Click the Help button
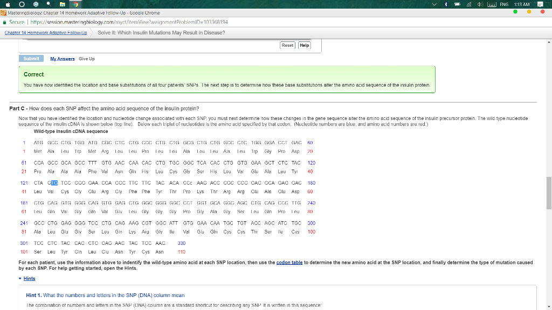The image size is (552, 310). pyautogui.click(x=305, y=45)
